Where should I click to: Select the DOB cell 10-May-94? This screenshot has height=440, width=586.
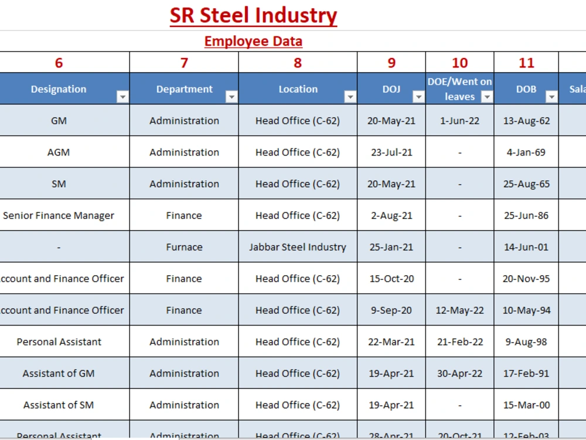point(526,310)
